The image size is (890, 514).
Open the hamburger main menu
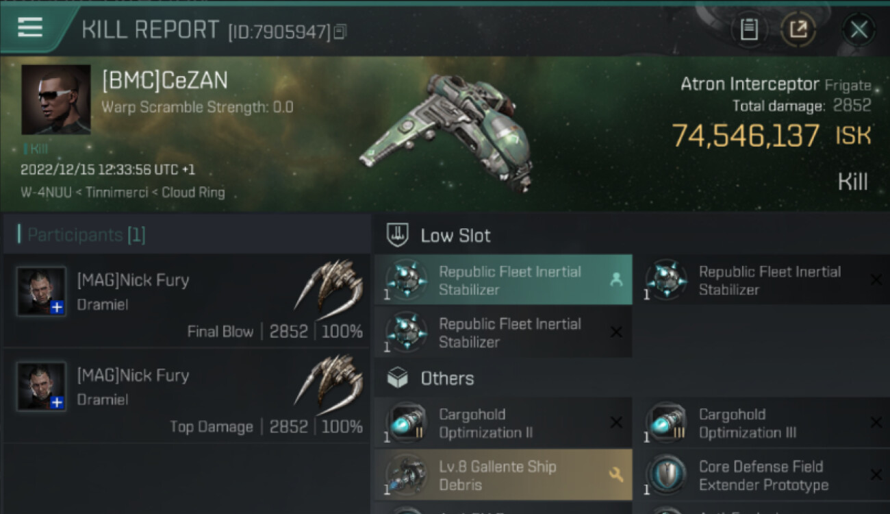tap(30, 28)
